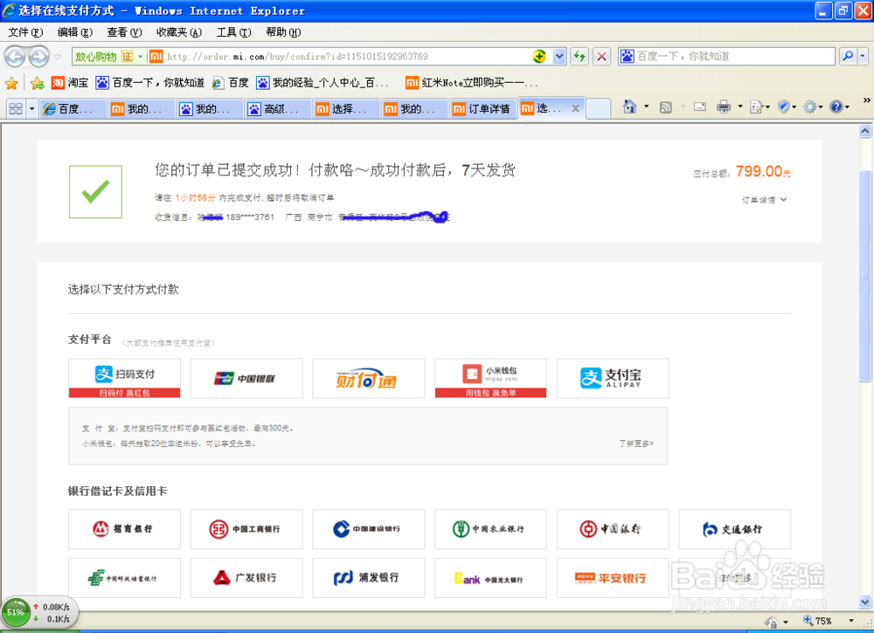Click the Refresh page icon
Viewport: 874px width, 633px height.
click(x=579, y=56)
